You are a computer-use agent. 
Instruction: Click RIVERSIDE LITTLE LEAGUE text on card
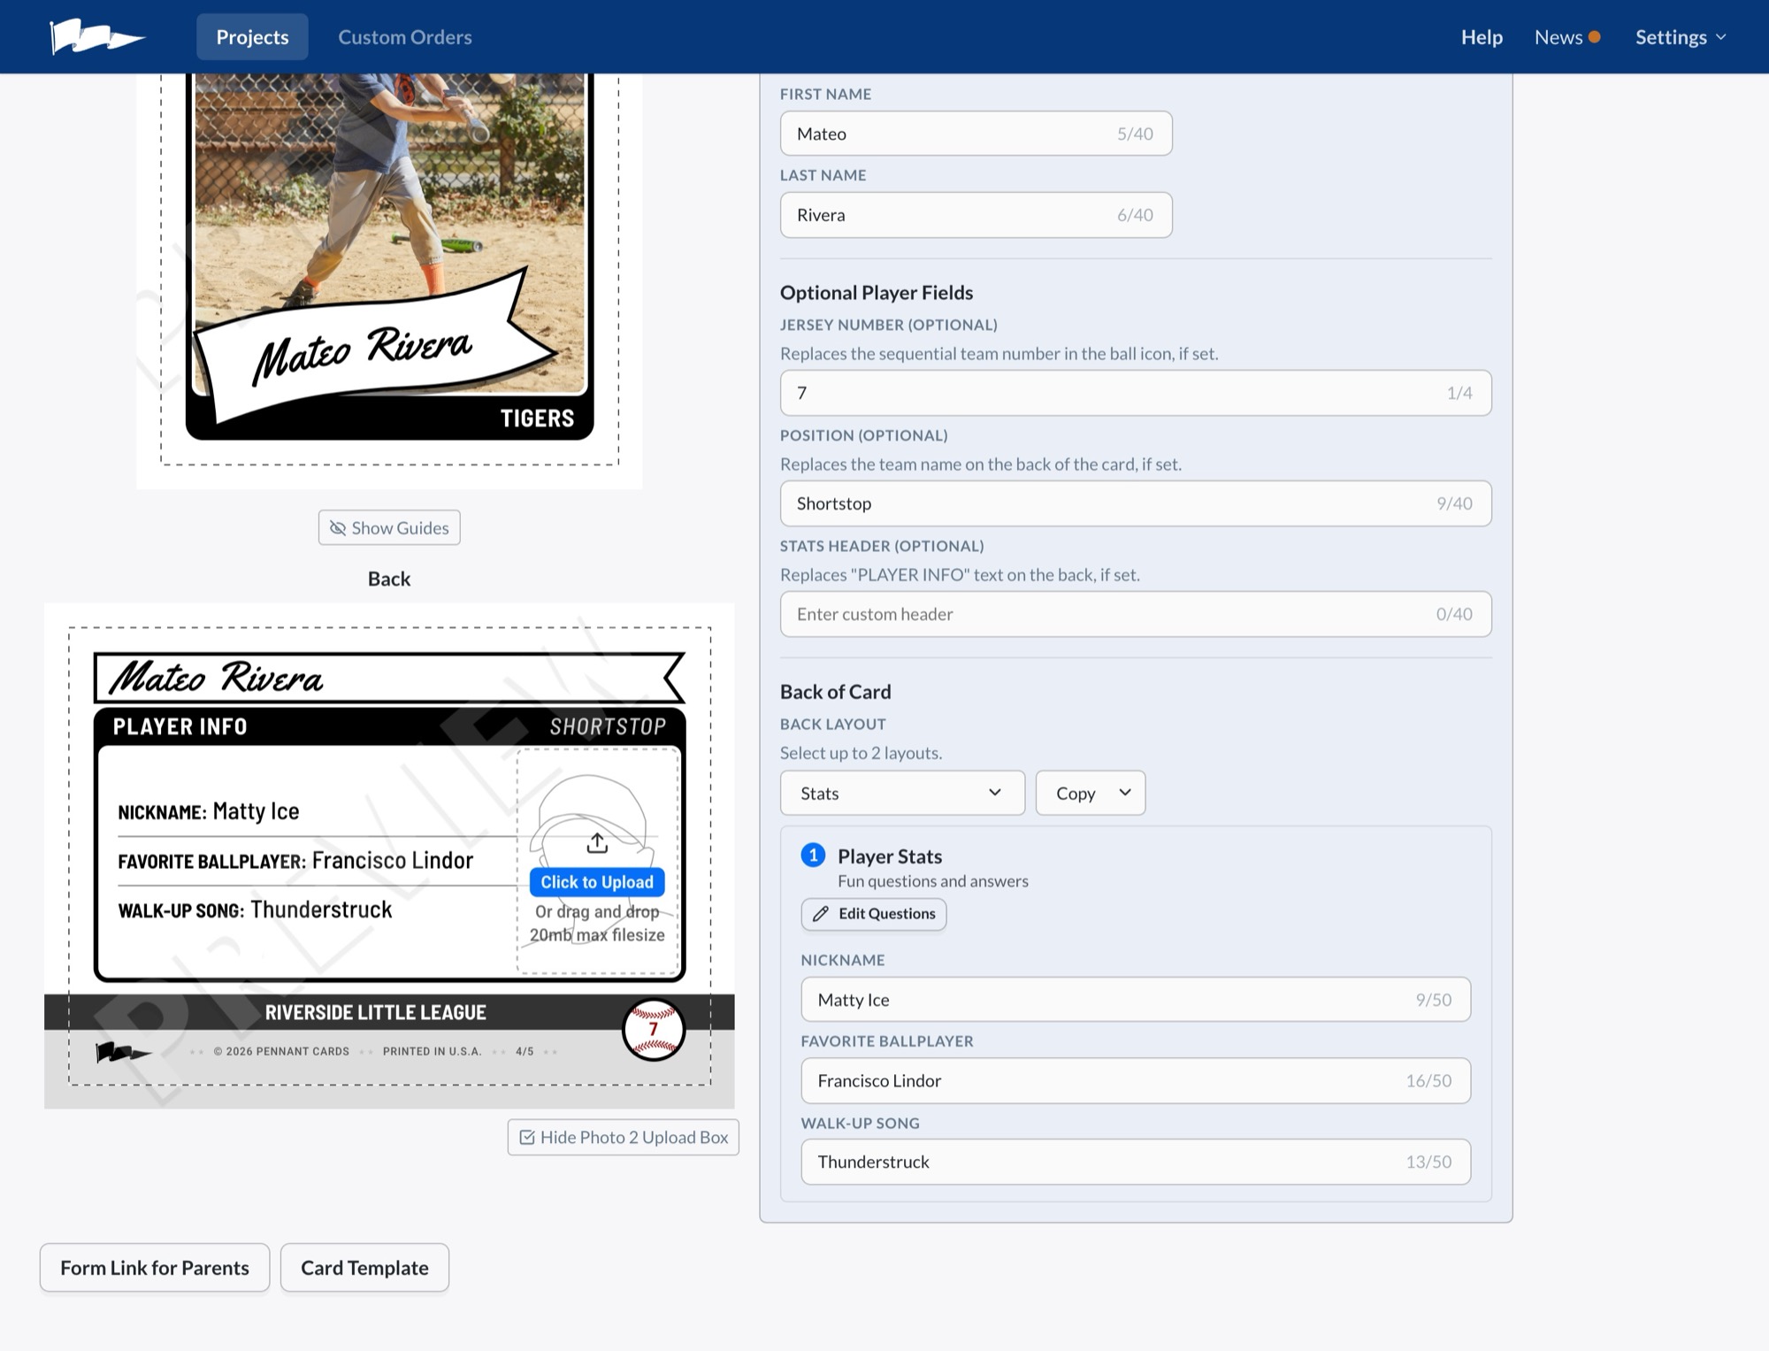(x=376, y=1012)
